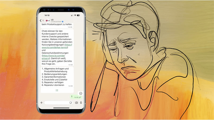Tap '2. Bedienungsanleitungen' in the list
Image resolution: width=214 pixels, height=120 pixels.
pyautogui.click(x=54, y=74)
